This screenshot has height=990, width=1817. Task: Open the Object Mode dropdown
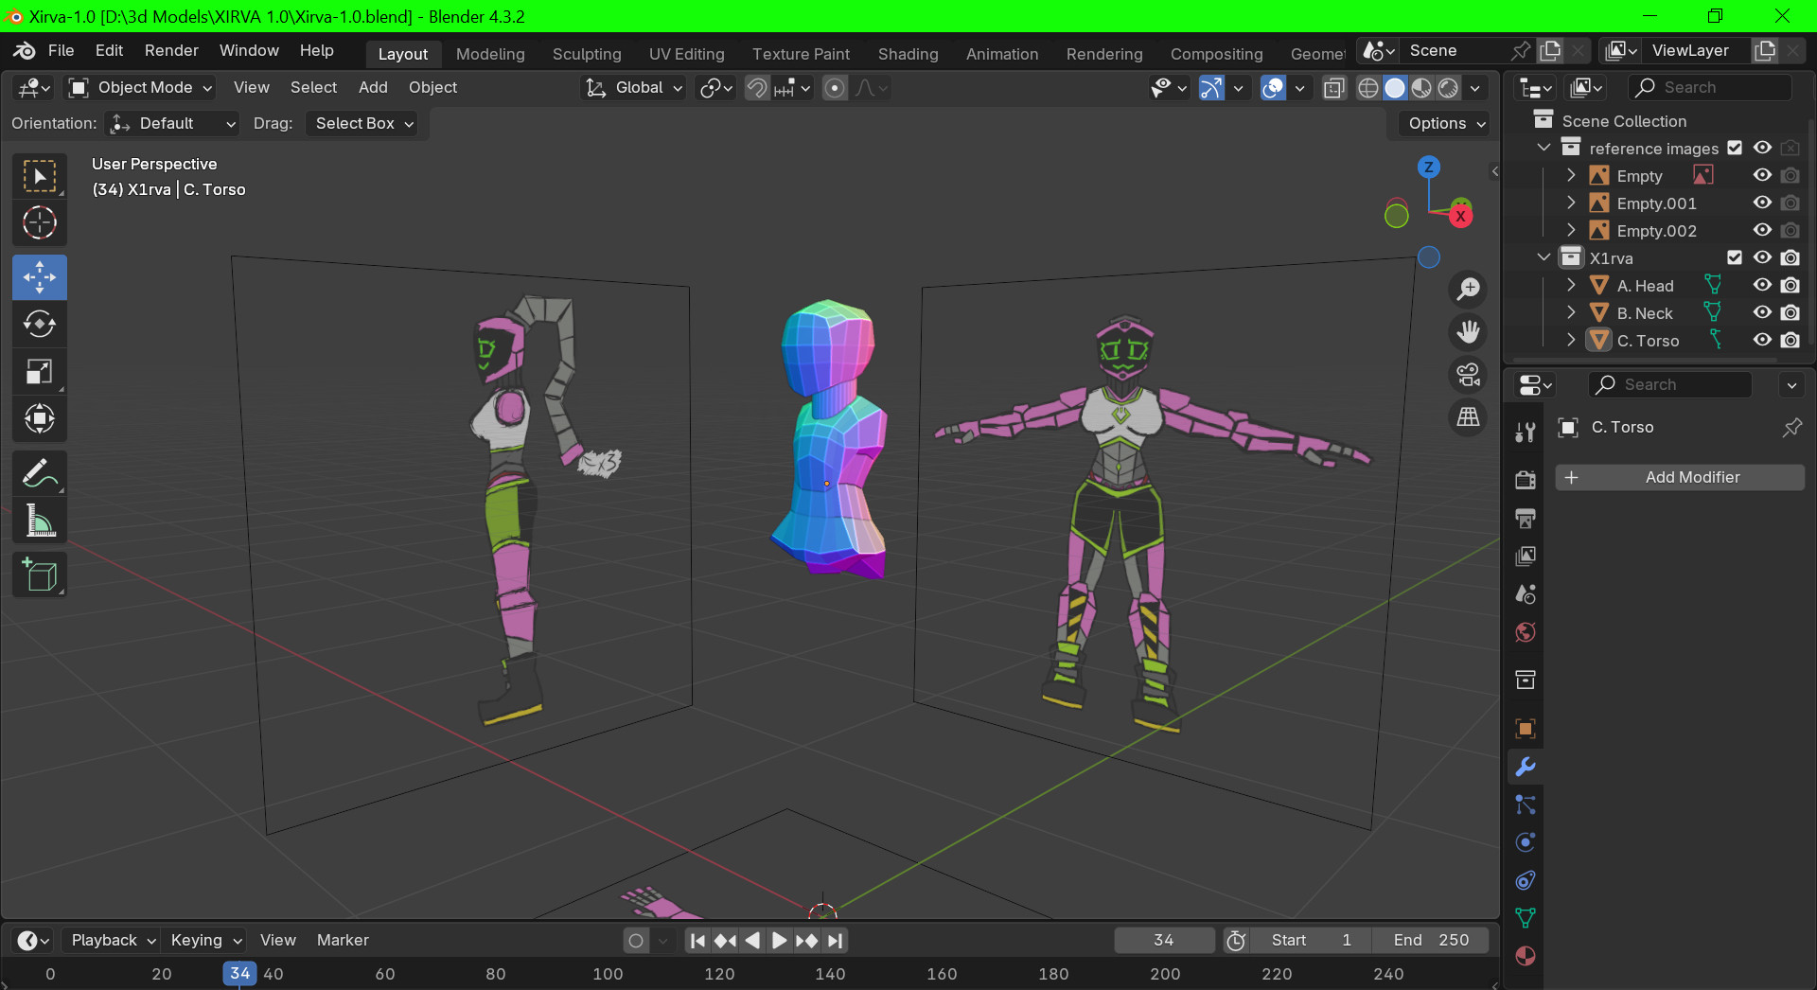(x=140, y=88)
